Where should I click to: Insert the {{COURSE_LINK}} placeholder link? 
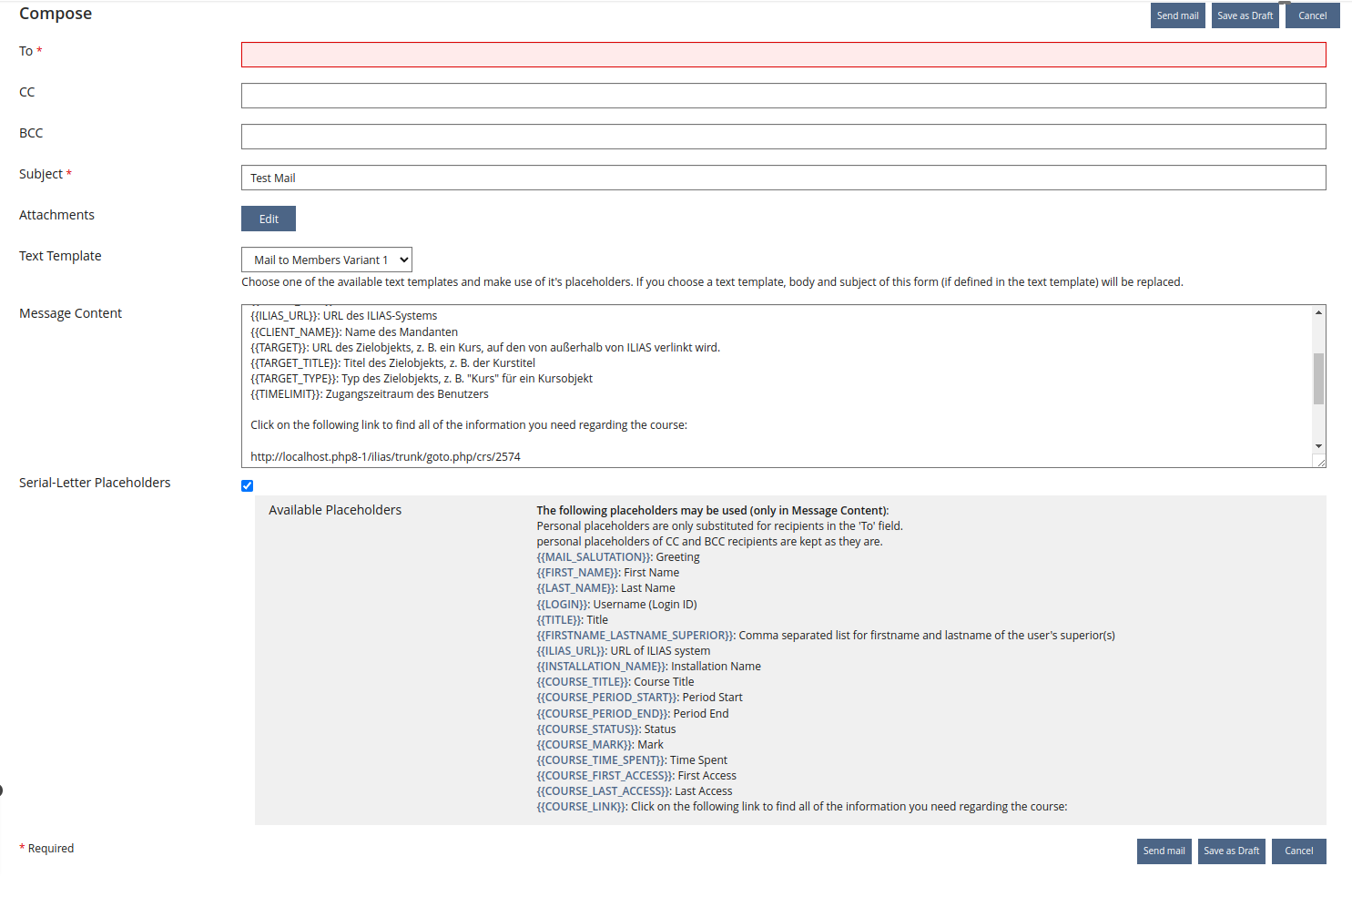pos(581,807)
